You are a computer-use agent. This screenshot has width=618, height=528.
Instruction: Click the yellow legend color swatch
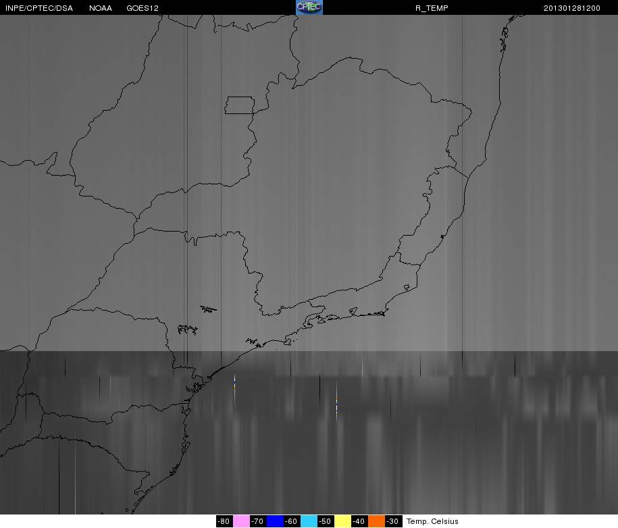(x=343, y=521)
